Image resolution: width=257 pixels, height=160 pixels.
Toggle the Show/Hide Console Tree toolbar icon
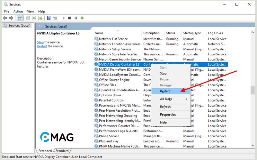click(x=20, y=18)
